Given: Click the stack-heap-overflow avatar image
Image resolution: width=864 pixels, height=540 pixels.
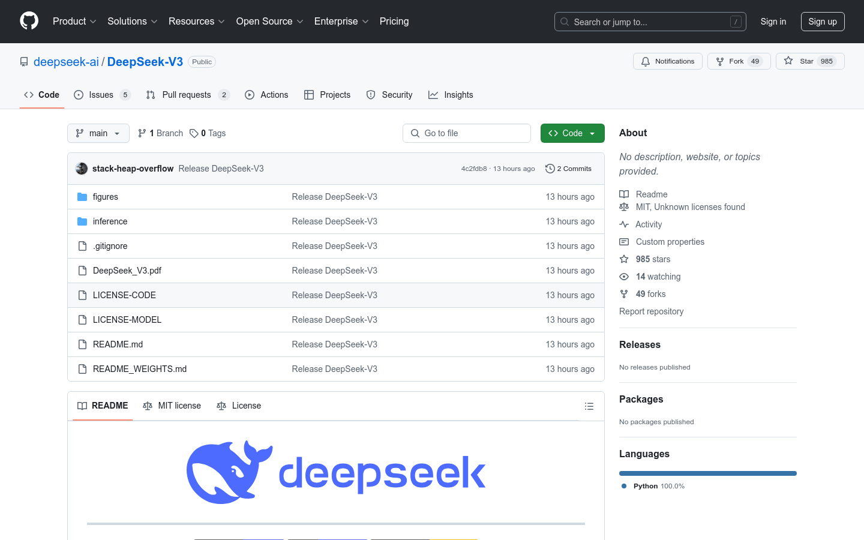Looking at the screenshot, I should pos(82,169).
